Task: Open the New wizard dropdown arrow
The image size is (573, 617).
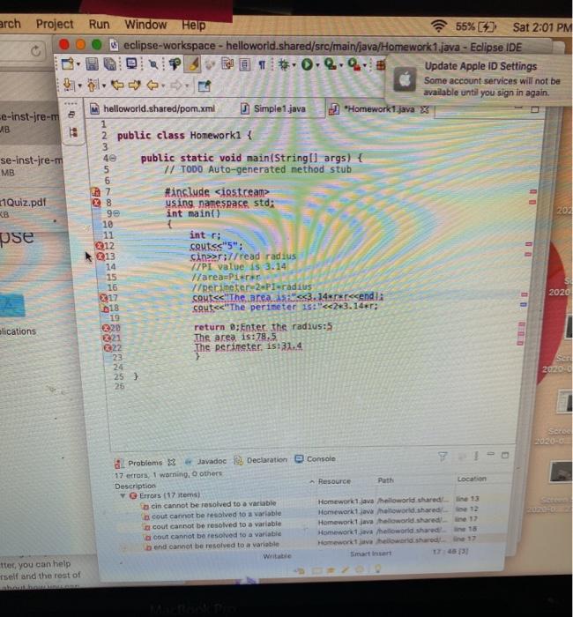Action: point(78,65)
